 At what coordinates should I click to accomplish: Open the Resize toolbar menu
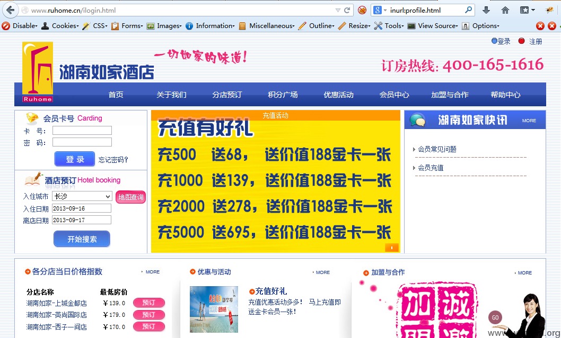pos(354,26)
